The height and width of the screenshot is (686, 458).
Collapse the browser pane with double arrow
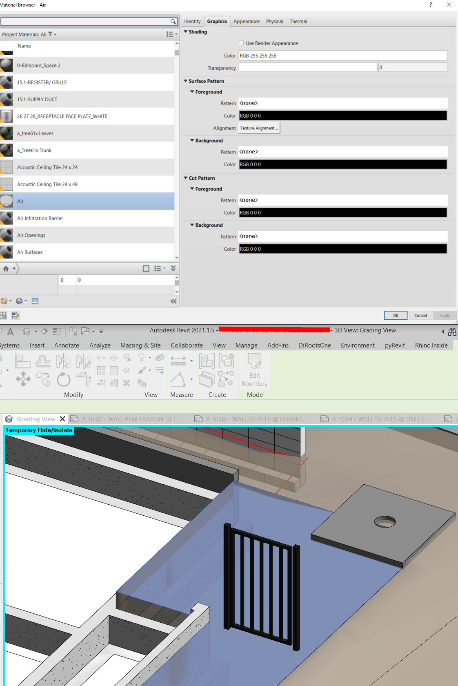coord(173,301)
